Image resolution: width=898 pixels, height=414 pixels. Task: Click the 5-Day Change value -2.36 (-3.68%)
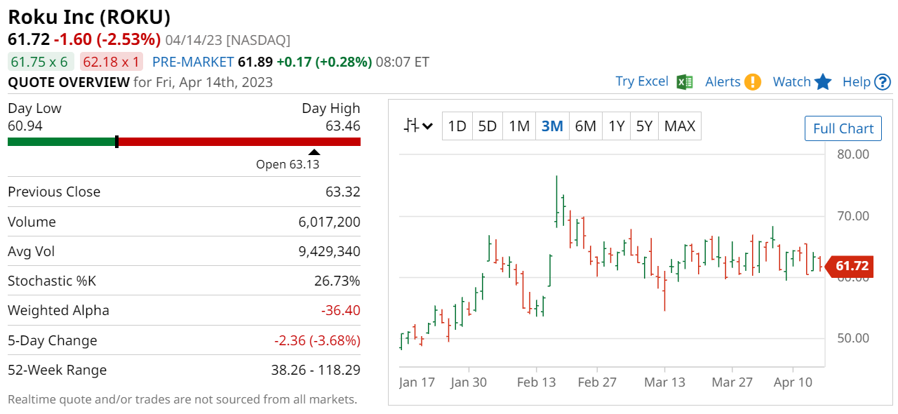317,340
